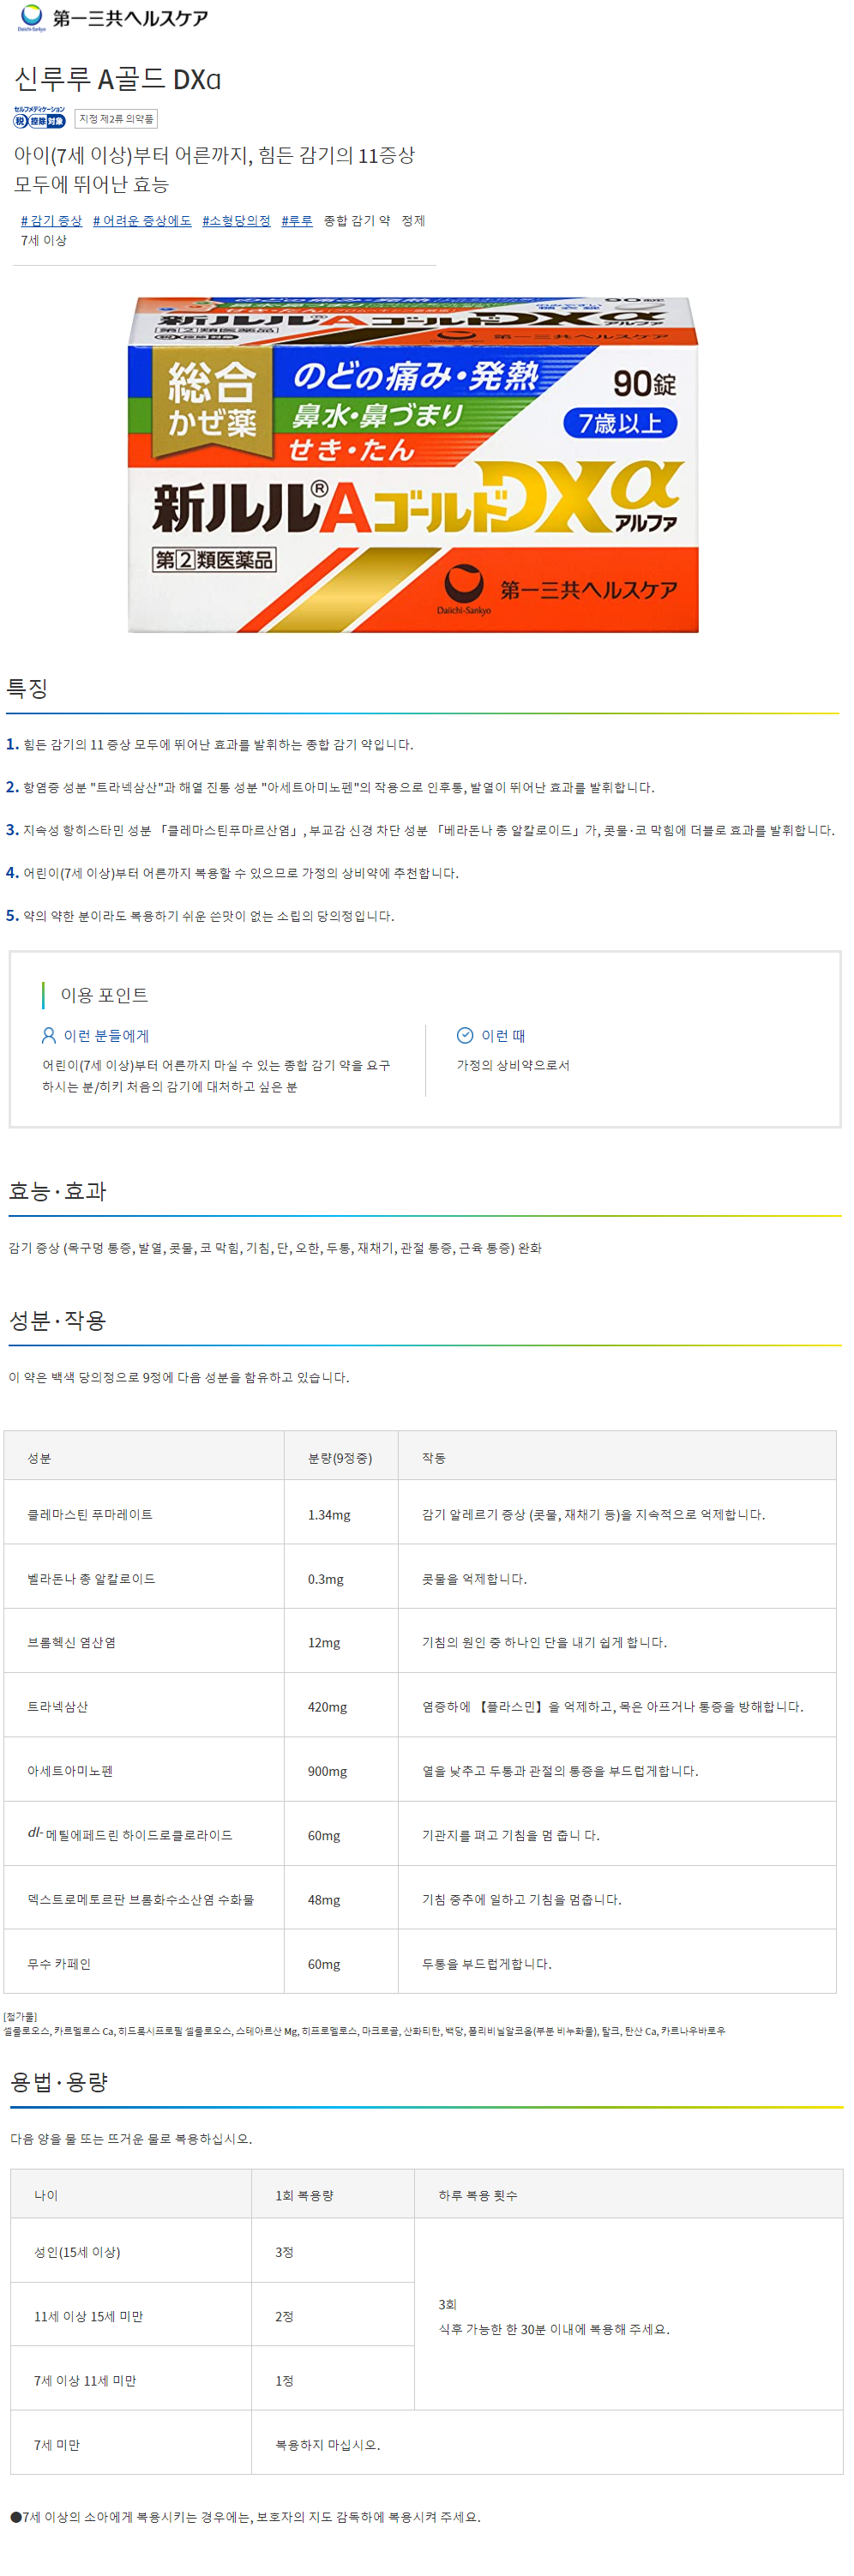
Task: Click the 신루루 A골드 DXα product title
Action: pyautogui.click(x=117, y=79)
